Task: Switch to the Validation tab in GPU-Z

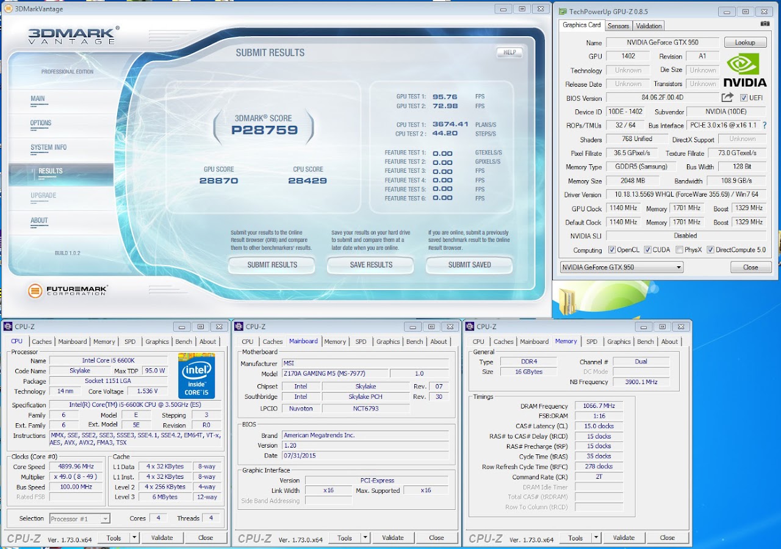Action: click(649, 26)
